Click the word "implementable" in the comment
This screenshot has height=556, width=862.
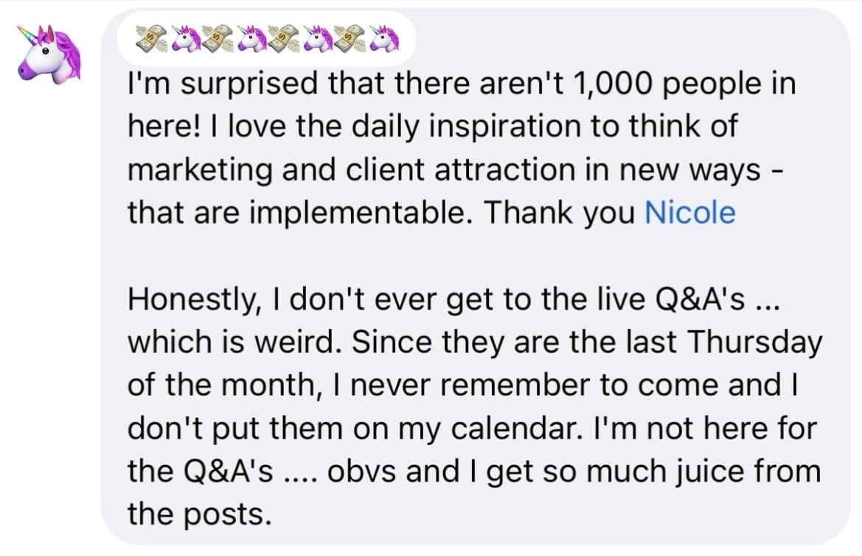361,213
